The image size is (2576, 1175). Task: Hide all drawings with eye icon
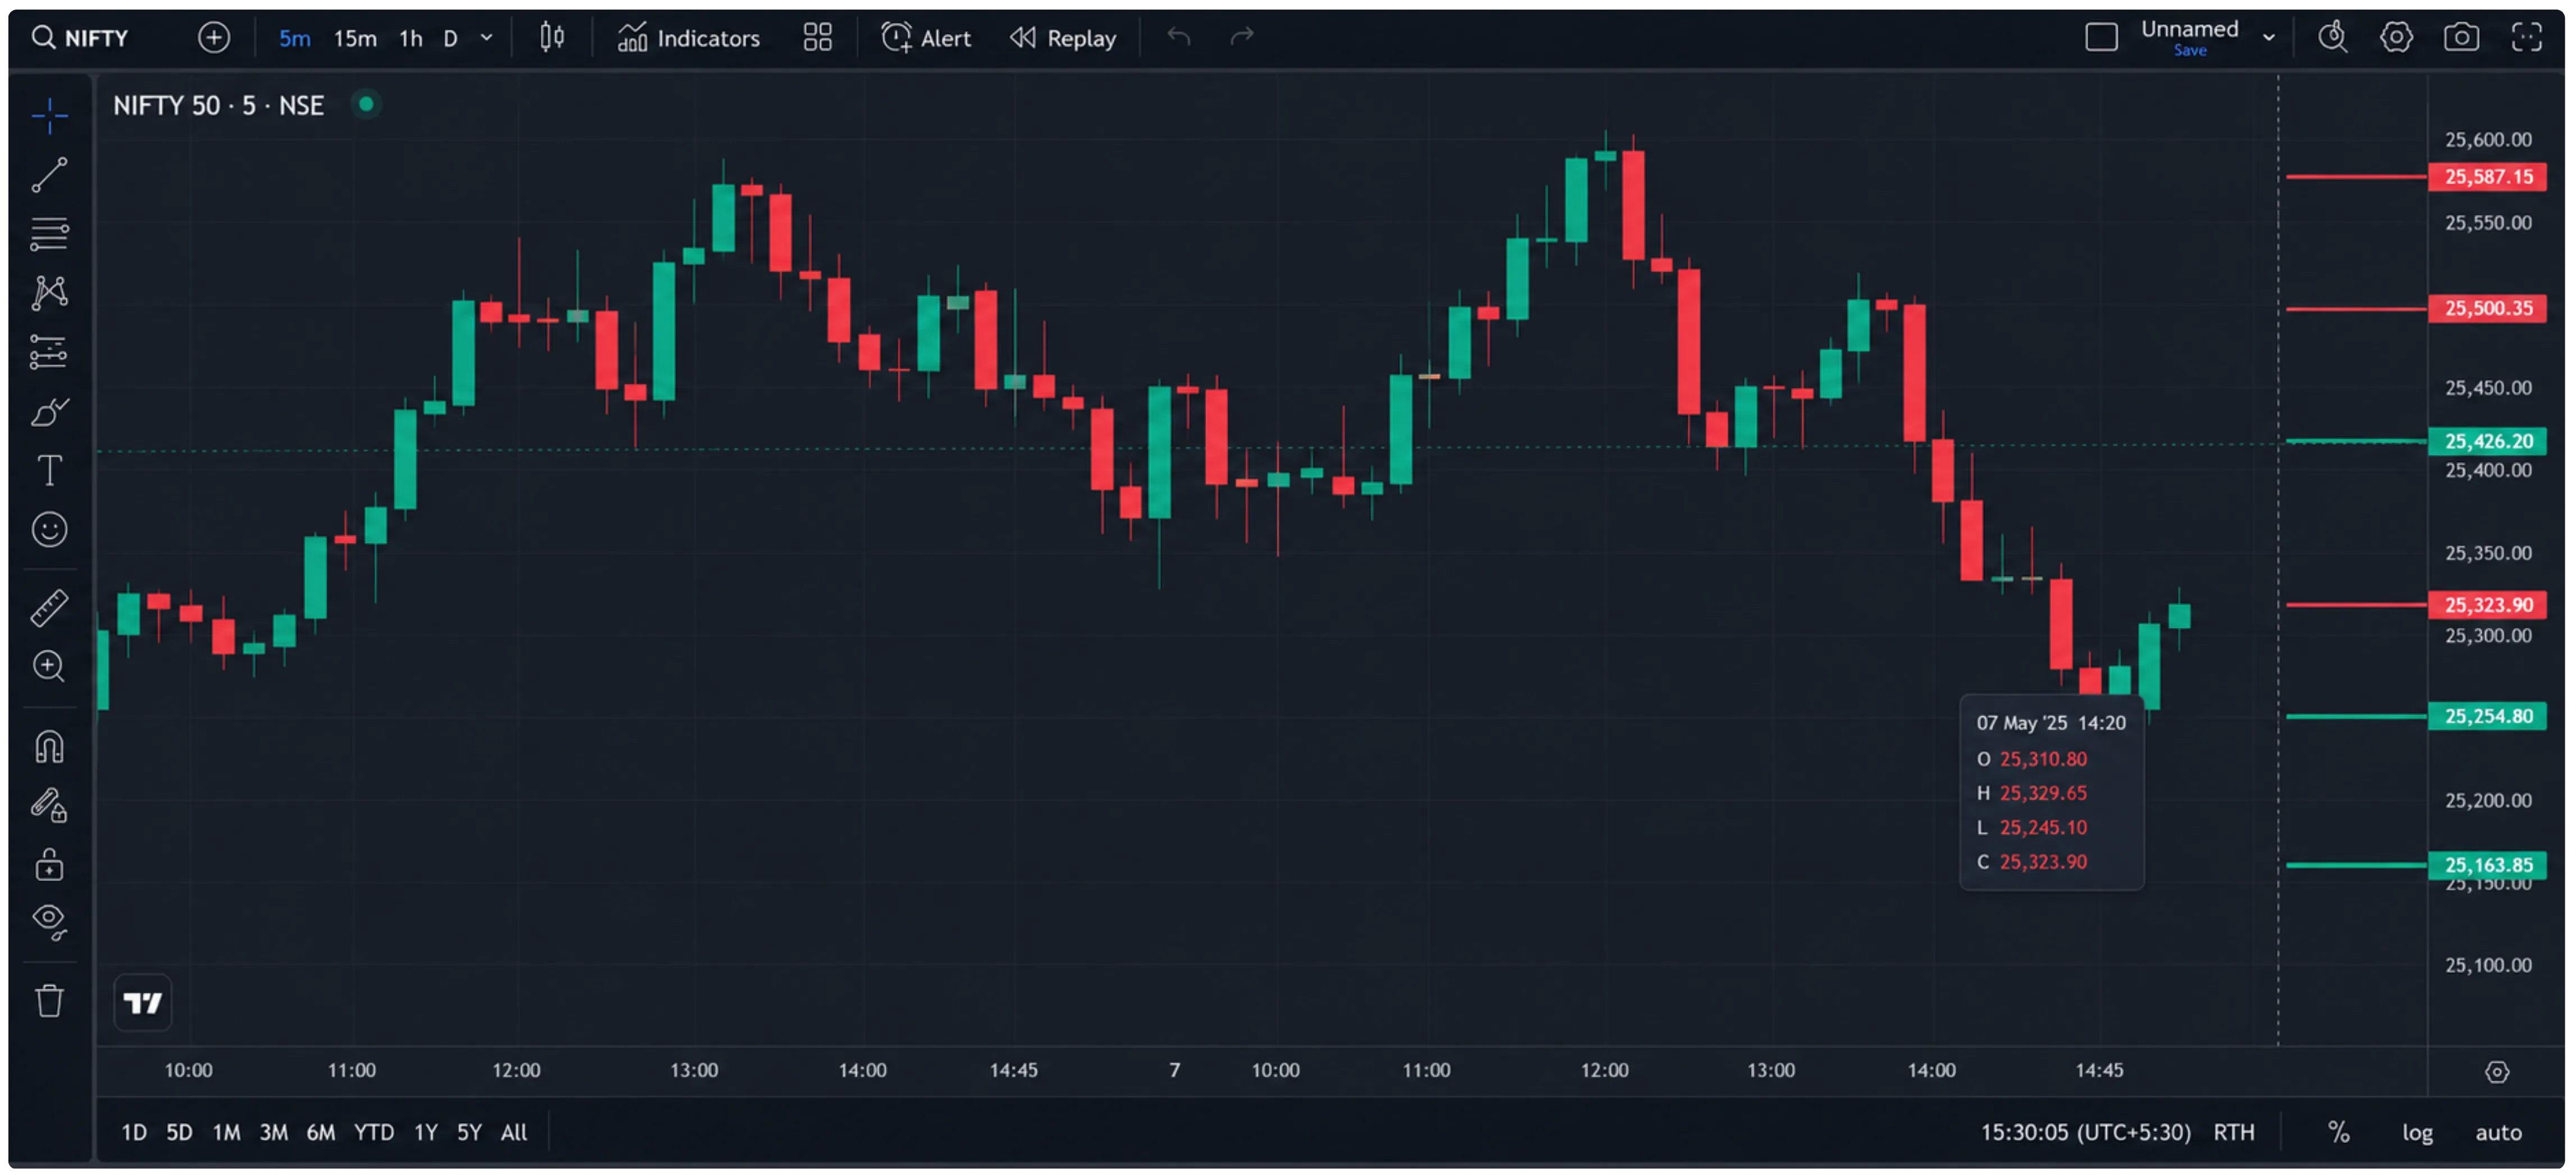49,921
